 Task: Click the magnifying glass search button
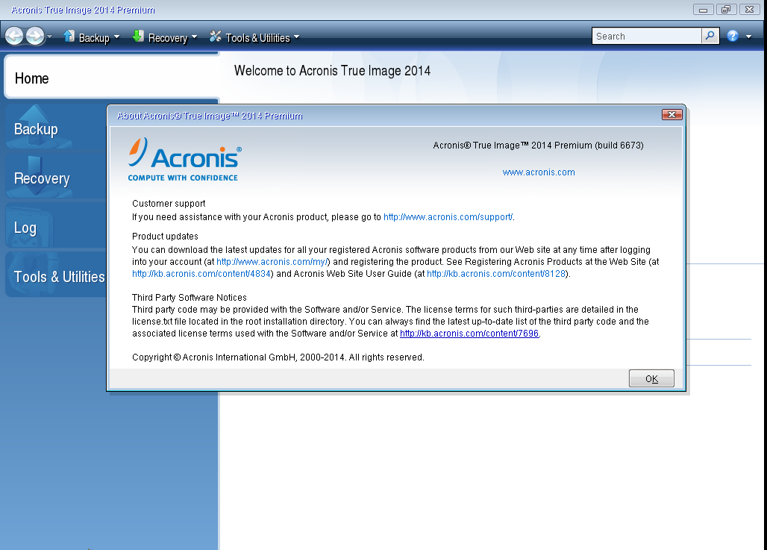coord(710,36)
